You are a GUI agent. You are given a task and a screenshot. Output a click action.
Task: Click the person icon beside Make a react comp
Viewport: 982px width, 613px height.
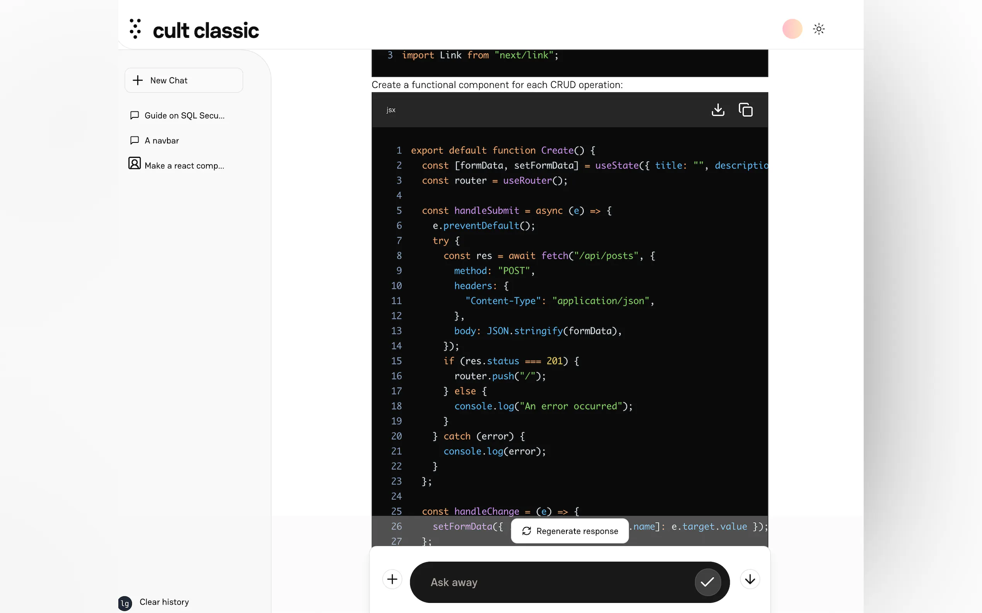[135, 163]
